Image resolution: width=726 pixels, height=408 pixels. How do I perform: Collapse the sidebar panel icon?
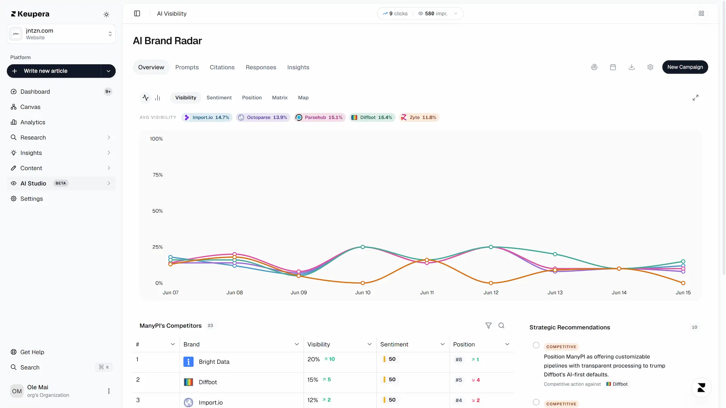[137, 14]
